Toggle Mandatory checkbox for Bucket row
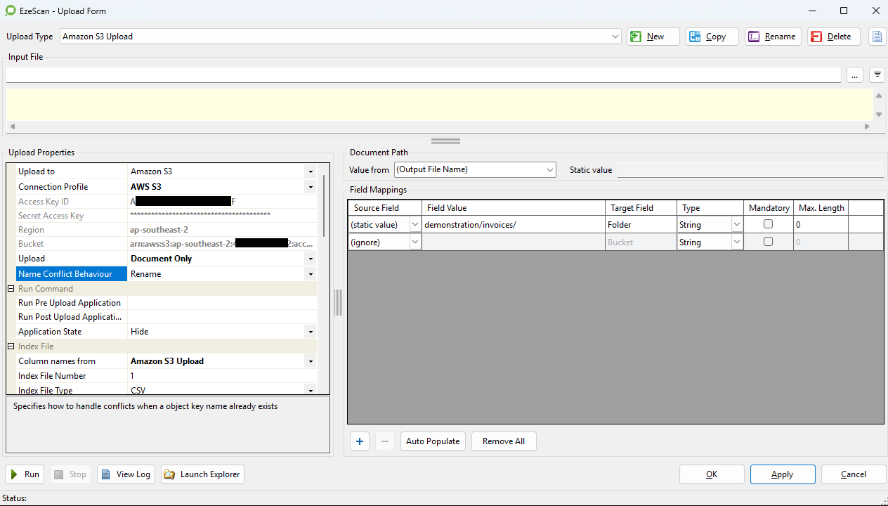 coord(768,242)
